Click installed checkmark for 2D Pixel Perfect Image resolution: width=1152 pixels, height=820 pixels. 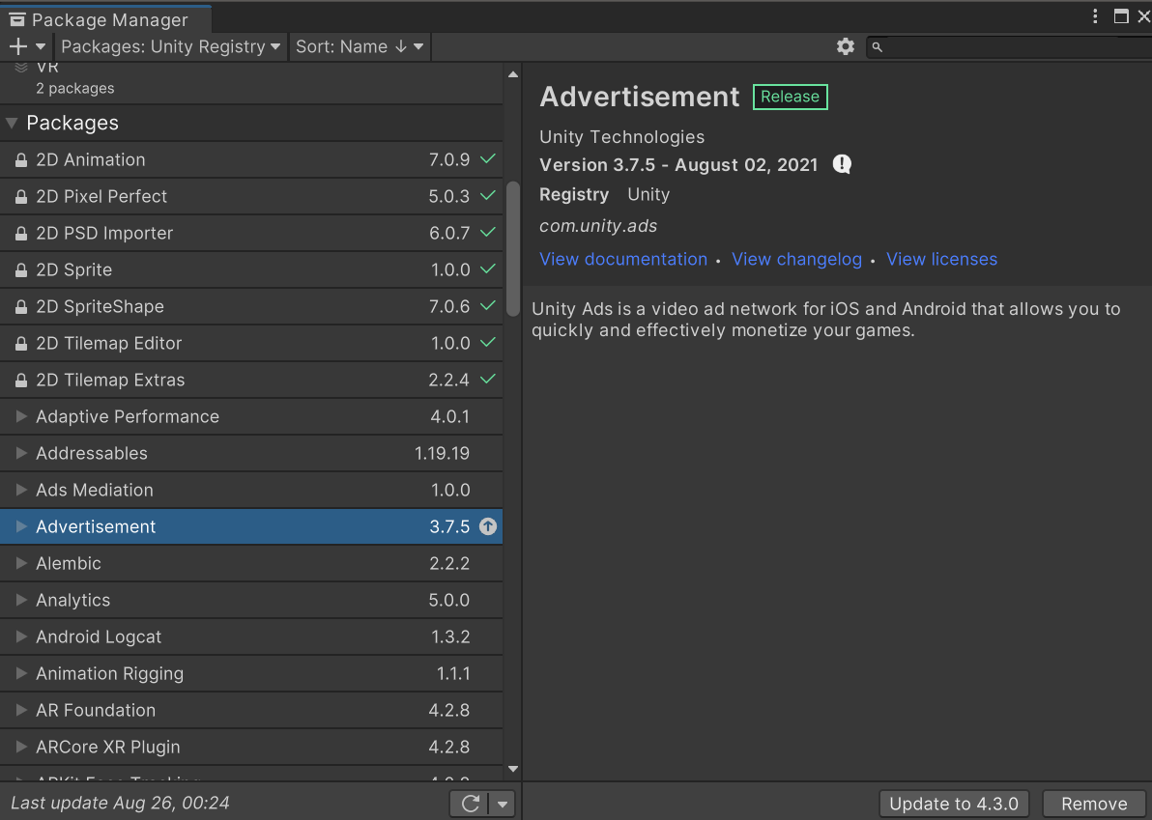488,195
